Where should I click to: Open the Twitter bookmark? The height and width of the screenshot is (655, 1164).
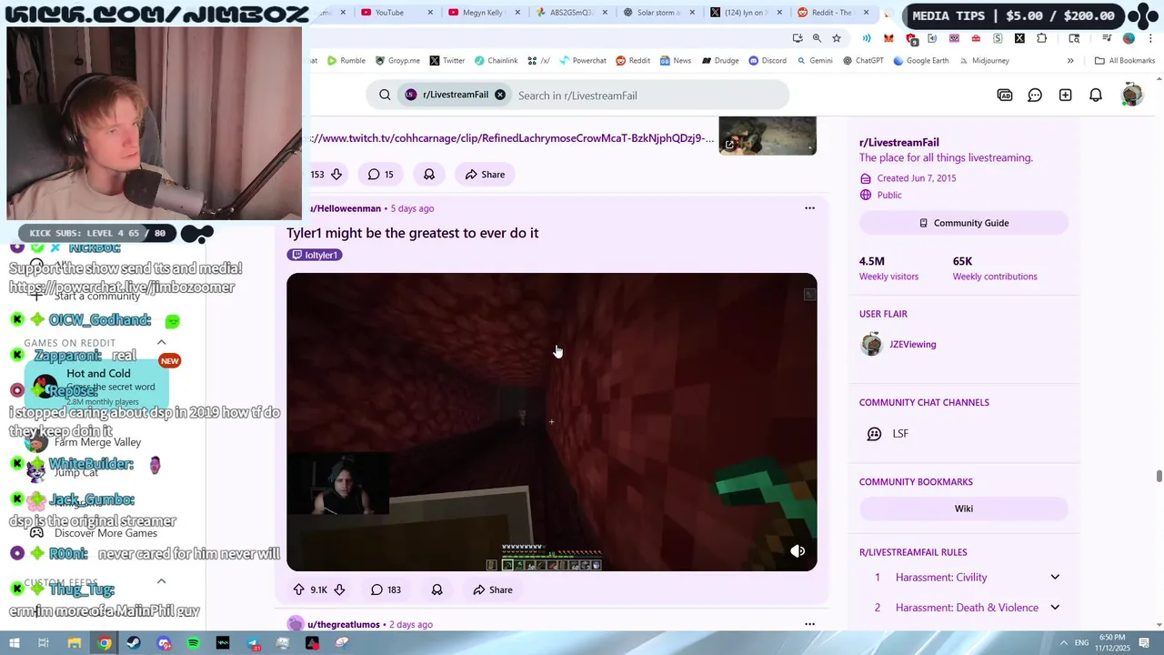coord(447,61)
